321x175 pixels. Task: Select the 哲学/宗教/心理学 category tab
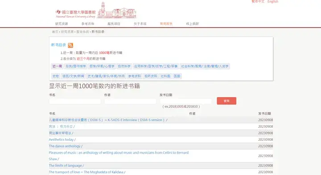(102, 66)
